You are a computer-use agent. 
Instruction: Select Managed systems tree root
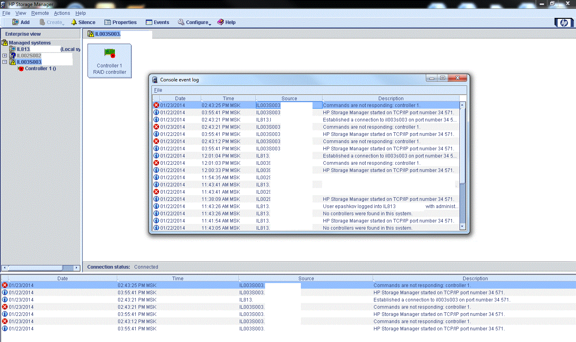[30, 43]
